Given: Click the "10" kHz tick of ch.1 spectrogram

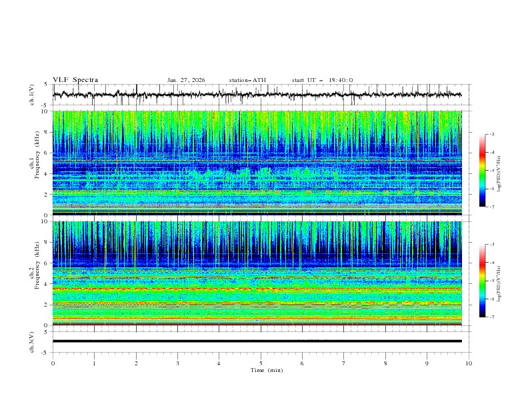Looking at the screenshot, I should [45, 111].
